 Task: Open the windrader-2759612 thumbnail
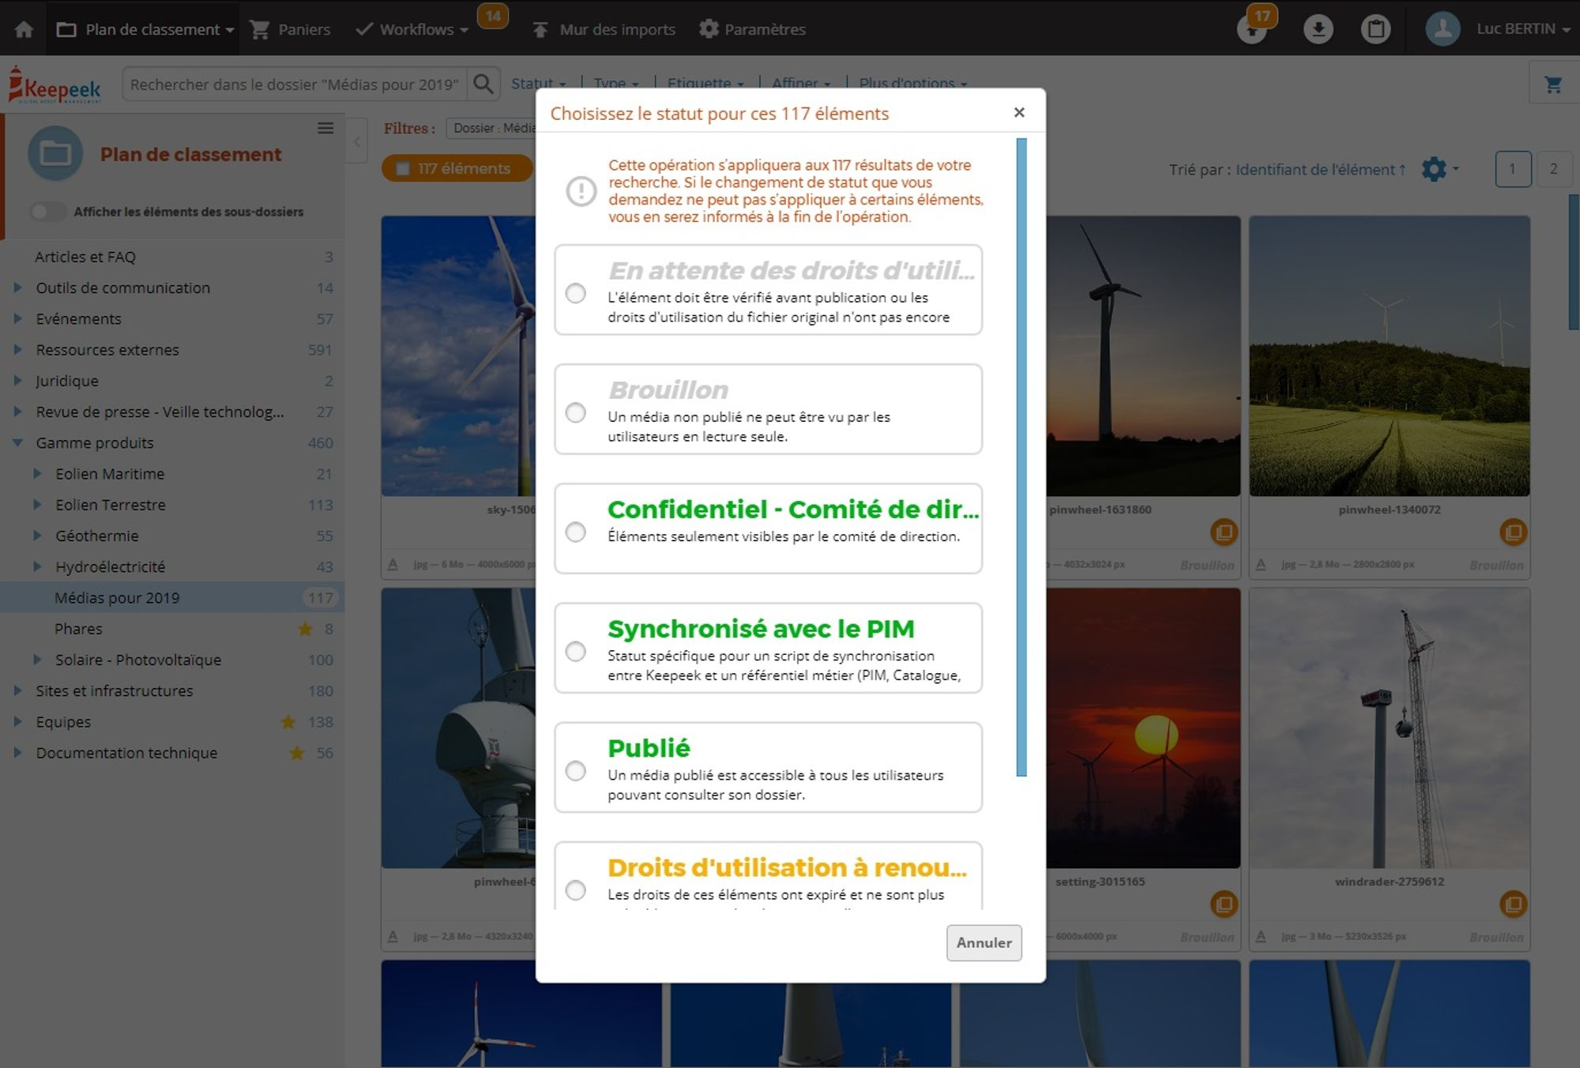pyautogui.click(x=1389, y=728)
